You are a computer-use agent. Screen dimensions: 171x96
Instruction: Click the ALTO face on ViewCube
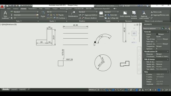pyautogui.click(x=134, y=33)
